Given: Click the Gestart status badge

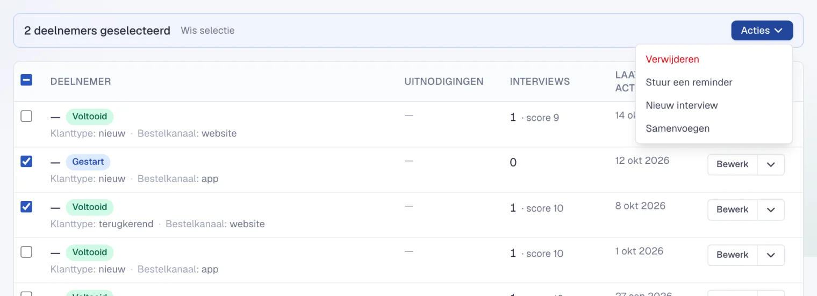Looking at the screenshot, I should click(x=88, y=162).
